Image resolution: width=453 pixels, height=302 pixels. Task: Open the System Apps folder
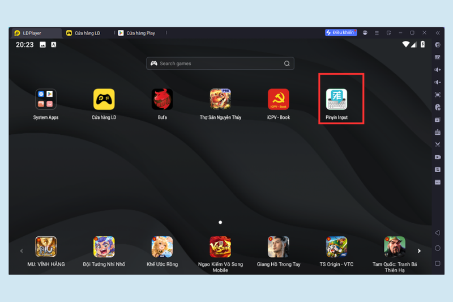coord(46,99)
